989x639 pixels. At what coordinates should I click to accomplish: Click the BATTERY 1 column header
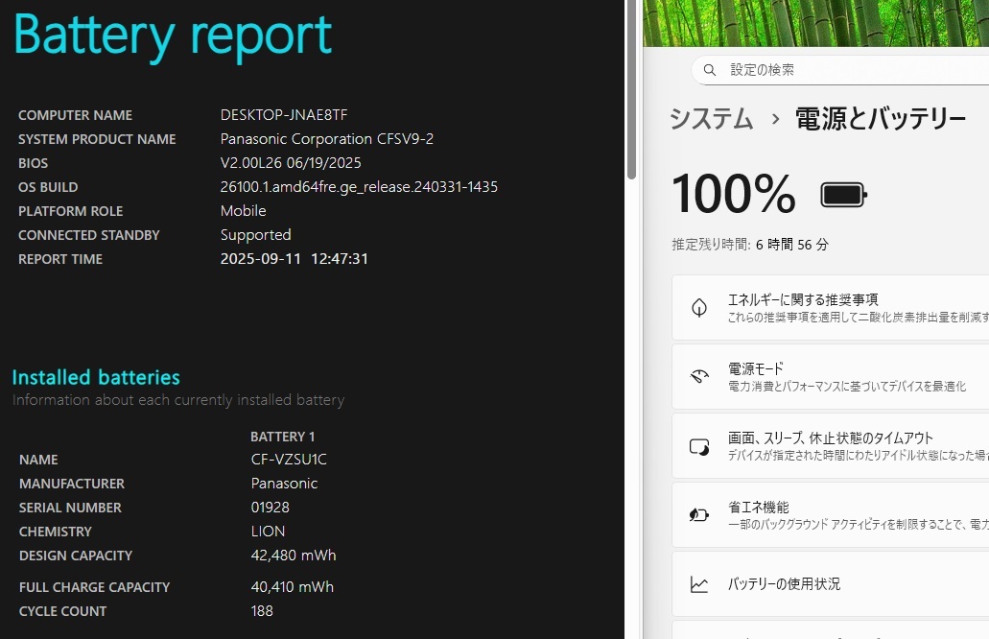point(283,437)
